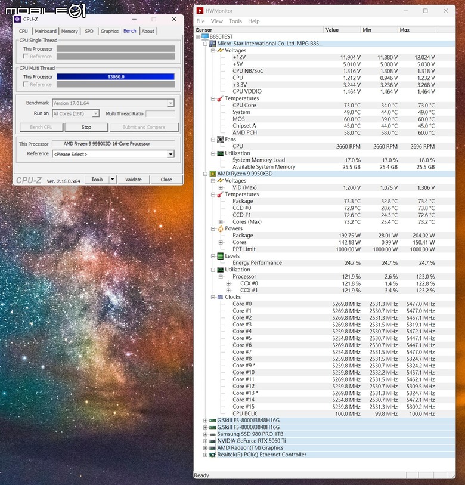Click second G.Skill memory module icon

pos(213,428)
